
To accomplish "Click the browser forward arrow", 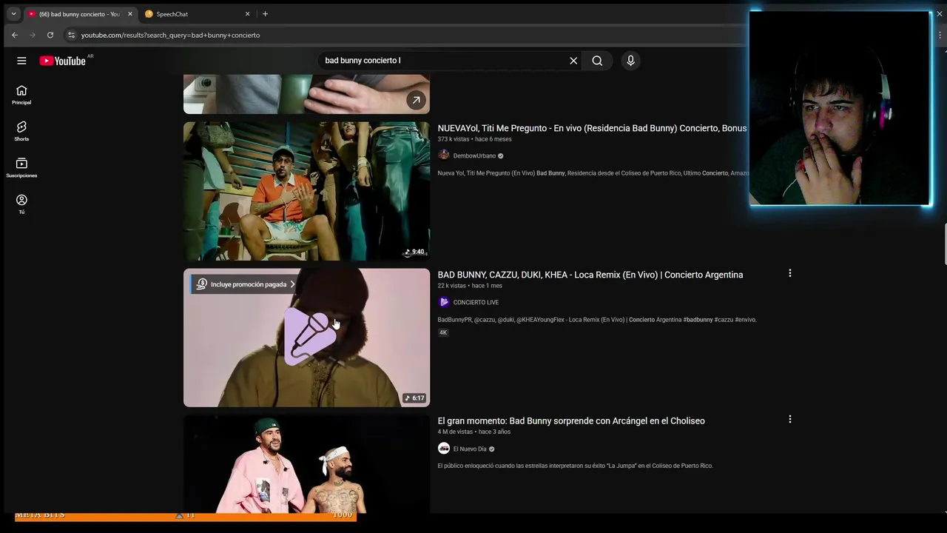I will coord(33,35).
